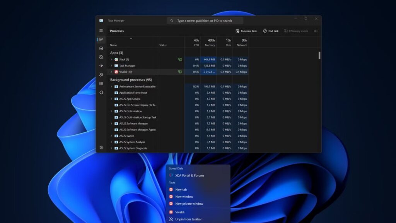Click the Task Manager title bar app icon
This screenshot has width=396, height=223.
tap(101, 21)
